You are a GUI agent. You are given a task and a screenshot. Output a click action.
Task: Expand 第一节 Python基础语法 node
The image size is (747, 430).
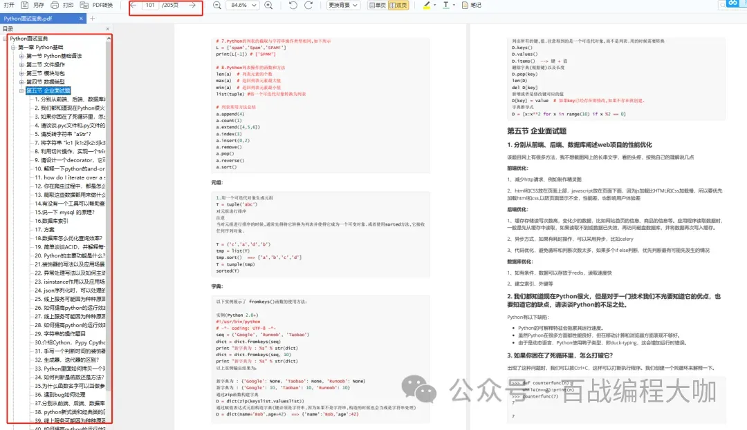pos(21,56)
